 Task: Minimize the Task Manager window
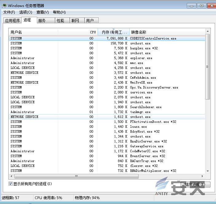191,6
